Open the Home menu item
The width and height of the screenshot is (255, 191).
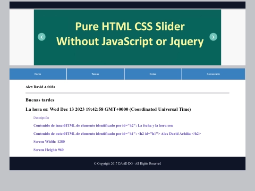[38, 74]
